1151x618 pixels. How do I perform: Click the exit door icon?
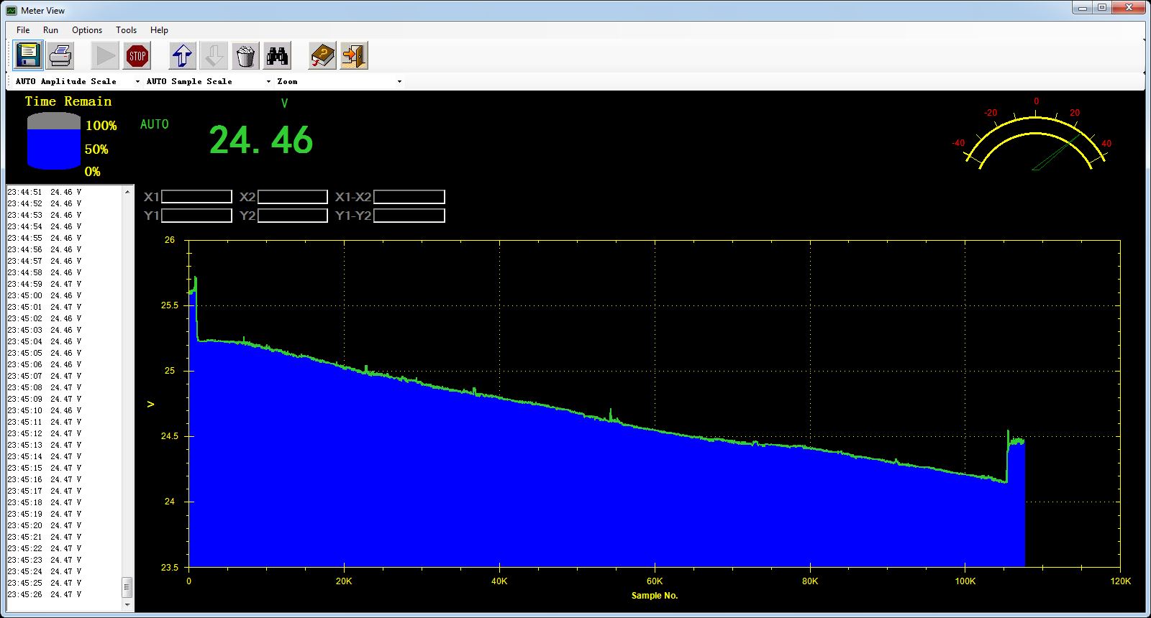pos(354,55)
